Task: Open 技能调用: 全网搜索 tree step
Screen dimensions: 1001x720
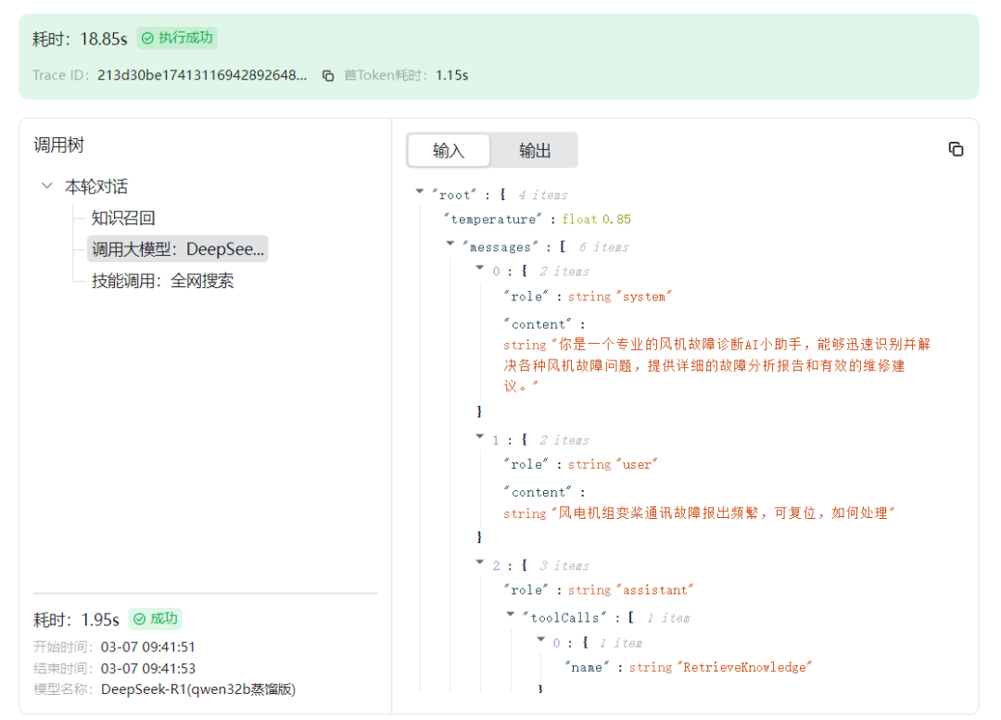Action: (x=162, y=281)
